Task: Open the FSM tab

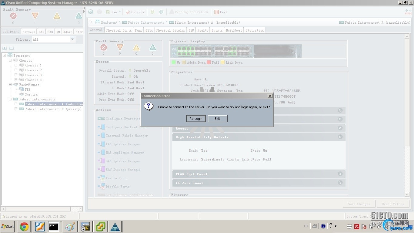Action: pos(191,30)
